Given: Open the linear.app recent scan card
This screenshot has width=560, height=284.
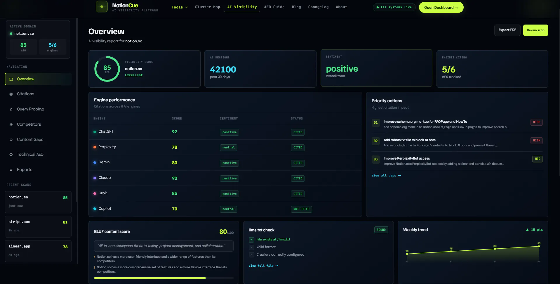Looking at the screenshot, I should coord(38,251).
